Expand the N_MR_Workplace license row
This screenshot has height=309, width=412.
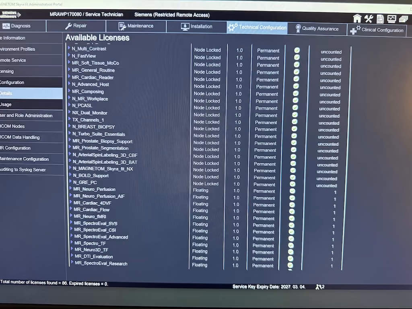coord(70,98)
